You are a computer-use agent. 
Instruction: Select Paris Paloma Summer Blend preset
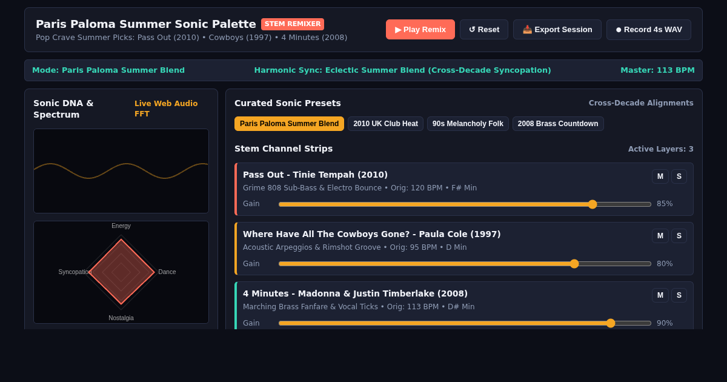pyautogui.click(x=289, y=124)
